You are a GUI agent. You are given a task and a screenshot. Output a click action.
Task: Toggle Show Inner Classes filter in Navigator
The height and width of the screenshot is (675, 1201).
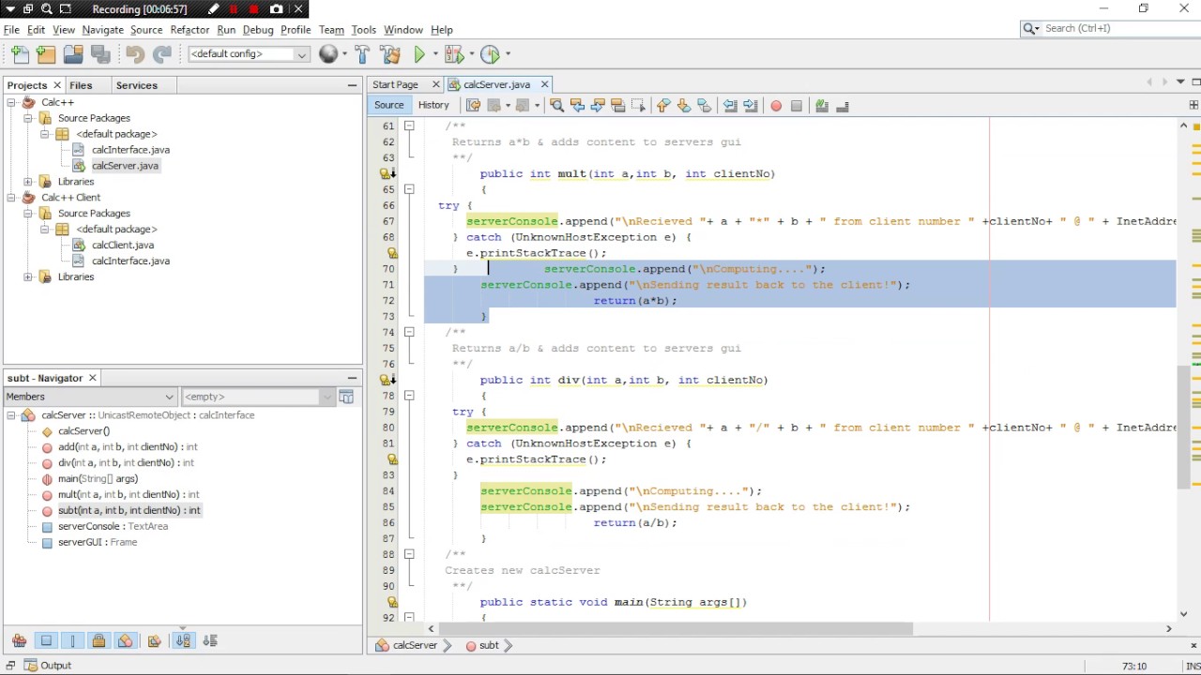(126, 641)
